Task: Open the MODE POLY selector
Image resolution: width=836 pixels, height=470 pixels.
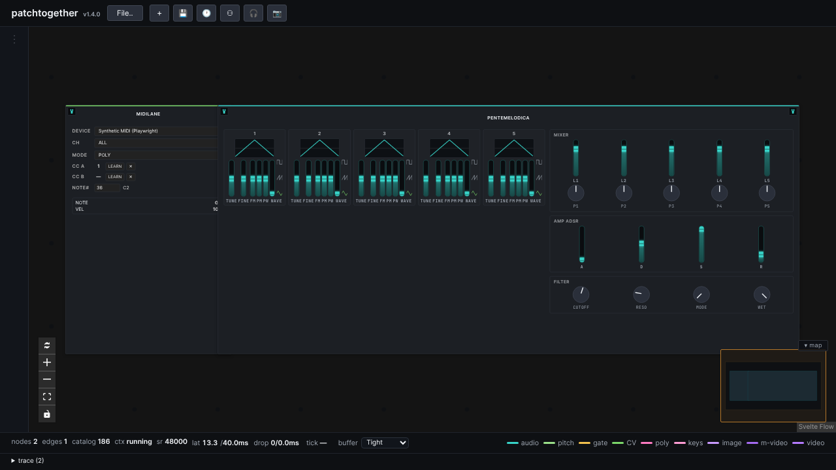Action: (156, 155)
